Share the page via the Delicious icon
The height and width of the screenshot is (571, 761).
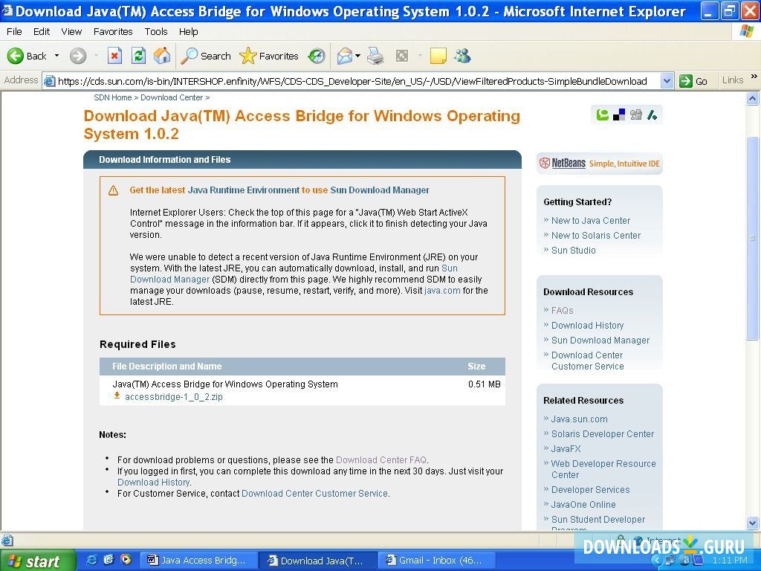pyautogui.click(x=619, y=114)
